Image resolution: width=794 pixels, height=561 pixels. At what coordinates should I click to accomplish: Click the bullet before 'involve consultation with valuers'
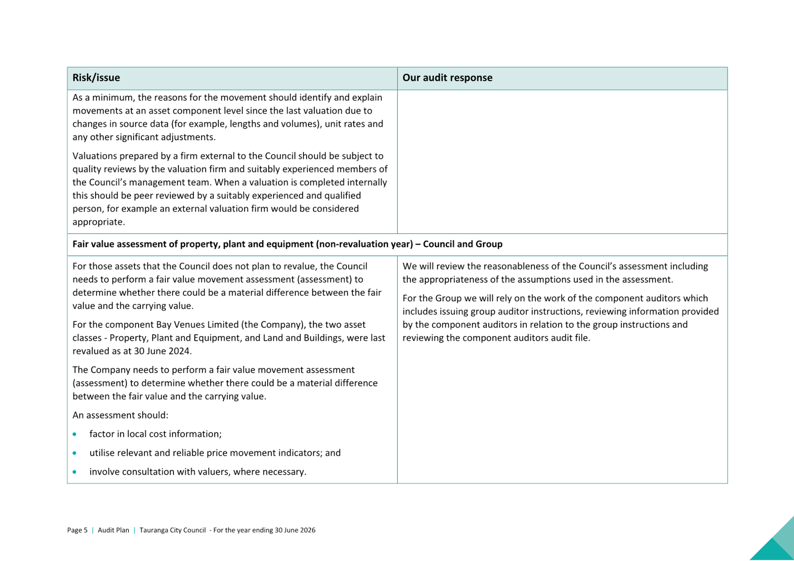(x=74, y=472)
